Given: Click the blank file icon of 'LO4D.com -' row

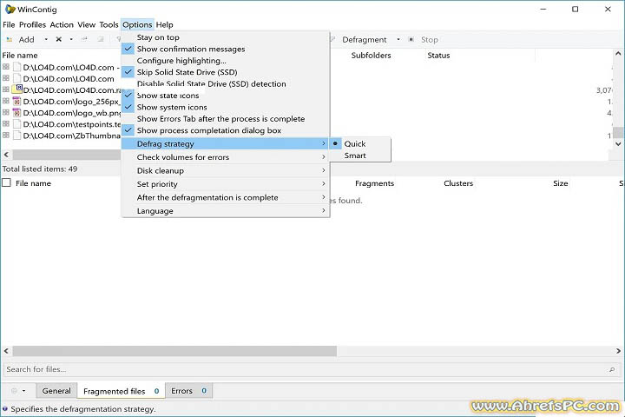Looking at the screenshot, I should pyautogui.click(x=16, y=67).
